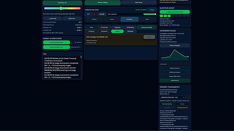Click the red pause button in mix desk
The image size is (234, 131).
click(x=94, y=14)
